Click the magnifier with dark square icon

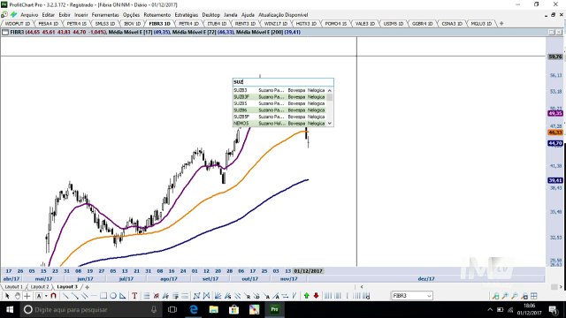click(x=524, y=296)
